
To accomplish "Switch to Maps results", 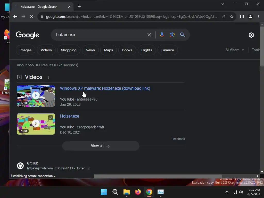I will pyautogui.click(x=109, y=50).
